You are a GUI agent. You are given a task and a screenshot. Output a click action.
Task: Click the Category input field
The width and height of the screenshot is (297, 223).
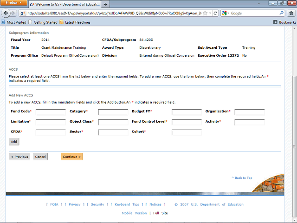pyautogui.click(x=113, y=112)
